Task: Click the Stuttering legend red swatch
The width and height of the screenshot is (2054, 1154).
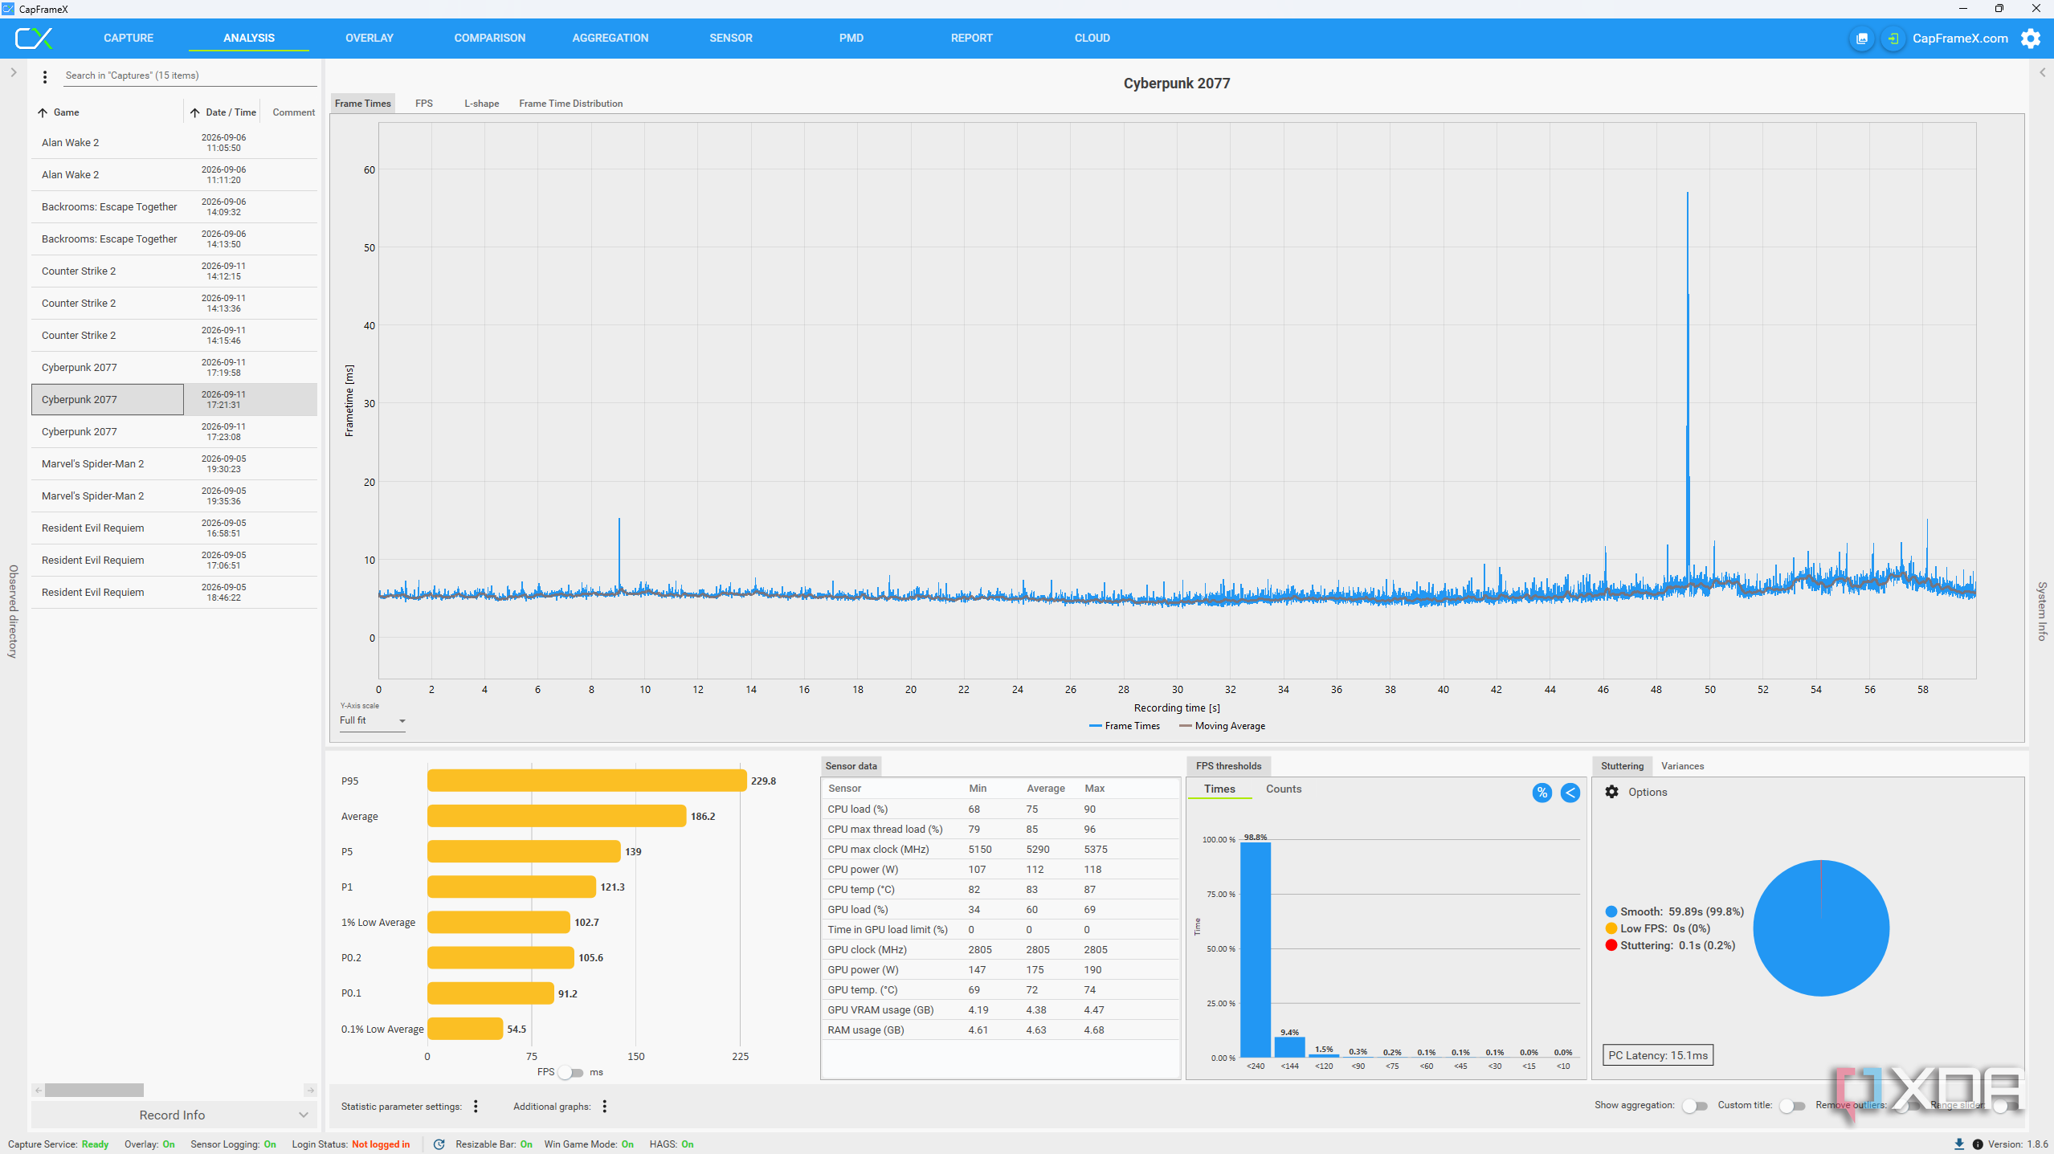Action: point(1611,945)
